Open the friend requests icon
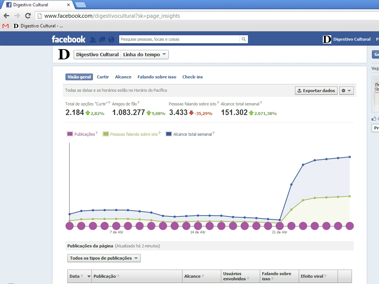Screen dimensions: 379x284 click(93, 39)
